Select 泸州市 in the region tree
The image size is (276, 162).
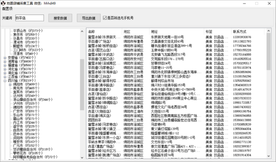[26, 104]
